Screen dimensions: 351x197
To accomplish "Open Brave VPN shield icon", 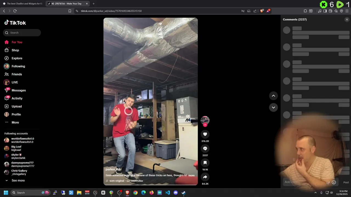I will point(341,11).
